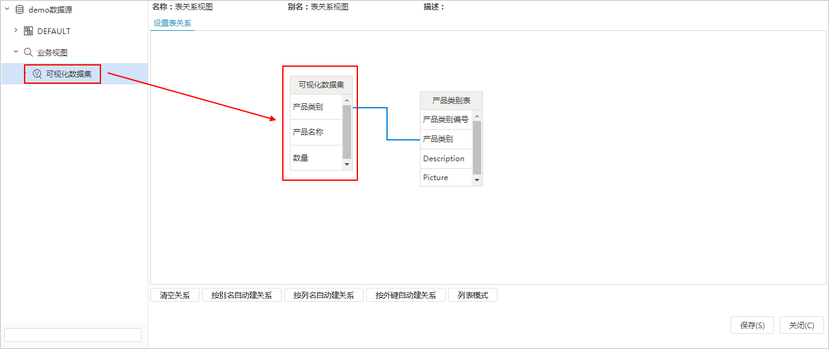829x349 pixels.
Task: Select the 可视化数据集 tree item
Action: click(x=74, y=74)
